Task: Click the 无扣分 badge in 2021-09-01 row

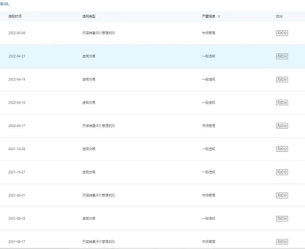Action: pos(282,195)
